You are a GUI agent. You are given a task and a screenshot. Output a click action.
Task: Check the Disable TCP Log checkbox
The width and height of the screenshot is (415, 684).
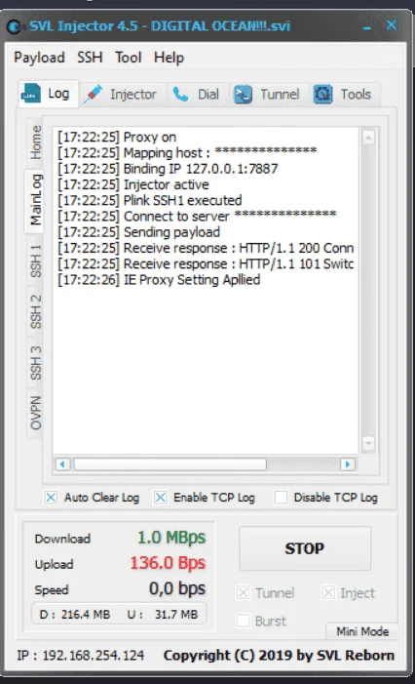281,498
